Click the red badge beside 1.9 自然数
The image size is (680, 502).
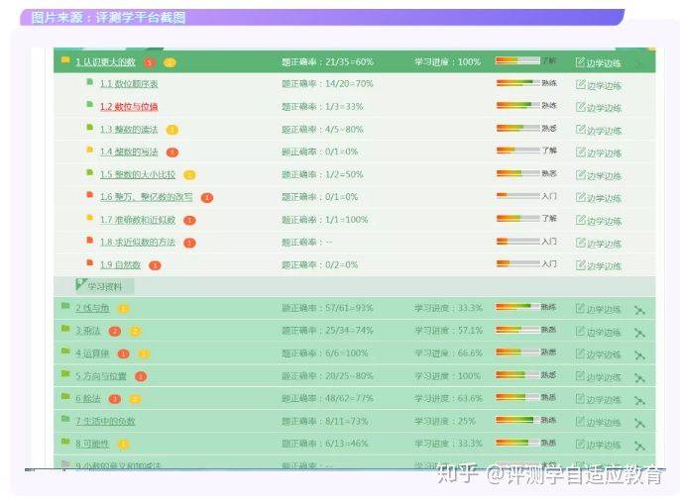point(155,265)
